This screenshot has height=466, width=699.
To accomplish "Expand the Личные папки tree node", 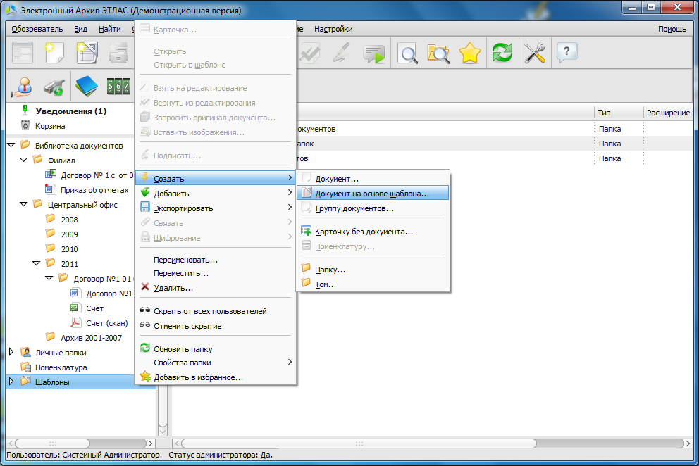I will point(11,352).
